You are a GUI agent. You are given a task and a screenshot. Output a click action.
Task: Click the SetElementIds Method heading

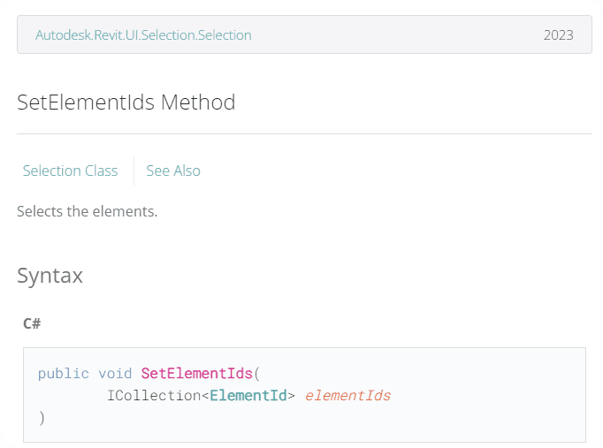(126, 103)
